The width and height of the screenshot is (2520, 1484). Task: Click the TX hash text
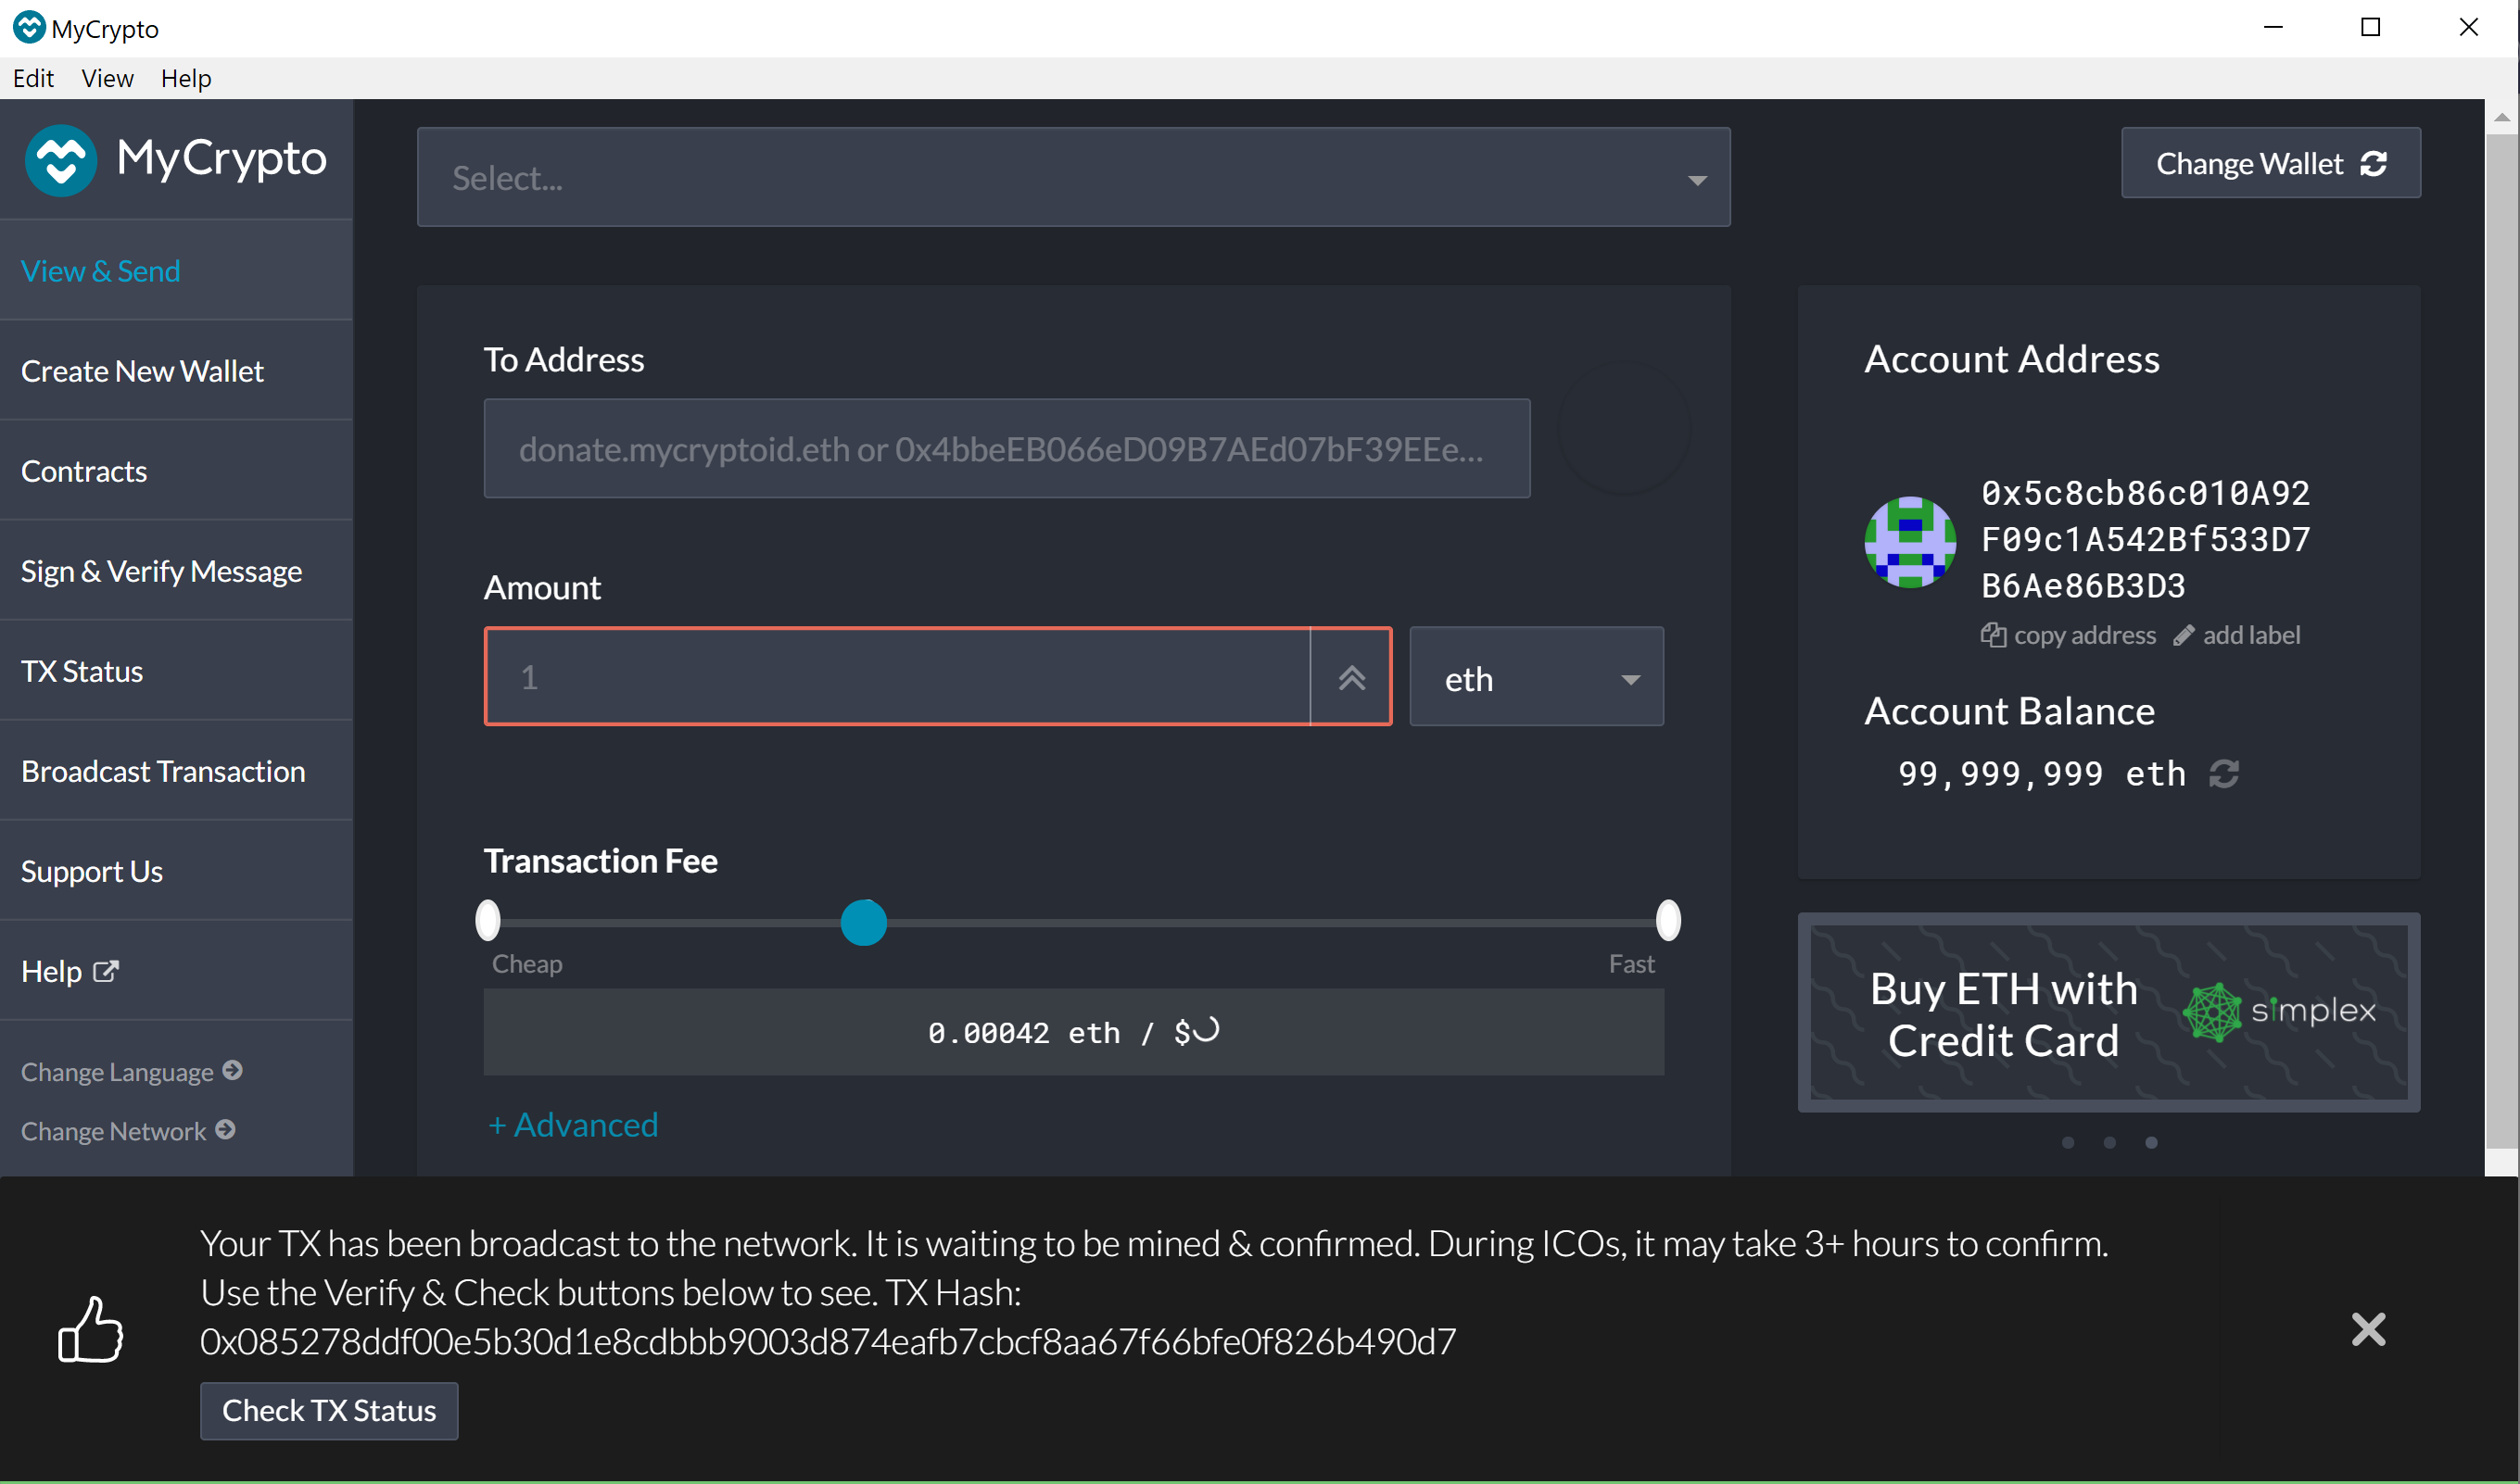828,1341
